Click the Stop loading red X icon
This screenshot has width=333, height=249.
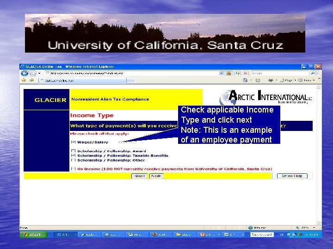click(245, 73)
